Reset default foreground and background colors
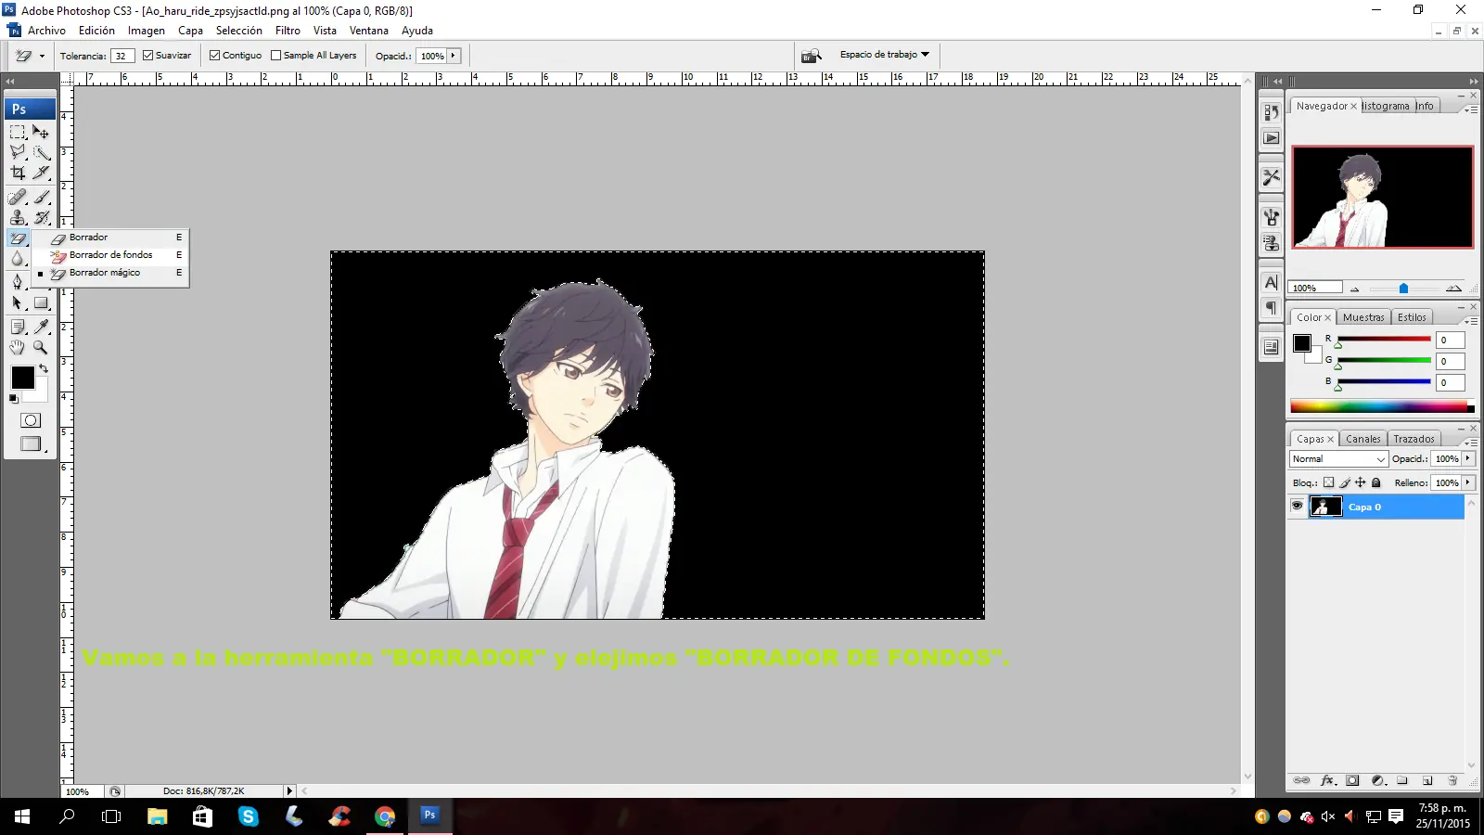1484x835 pixels. coord(13,399)
